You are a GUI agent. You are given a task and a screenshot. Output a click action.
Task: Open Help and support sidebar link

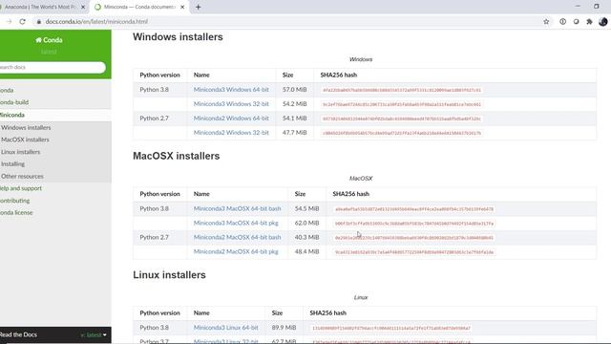[21, 188]
